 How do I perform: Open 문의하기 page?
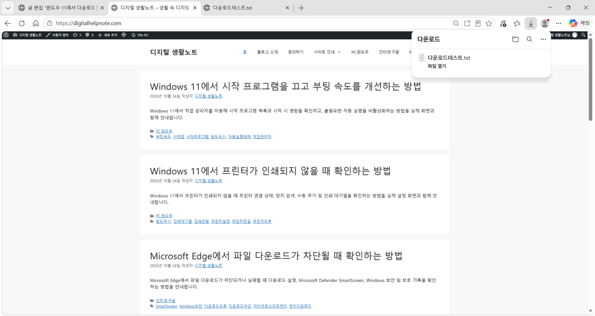coord(296,52)
